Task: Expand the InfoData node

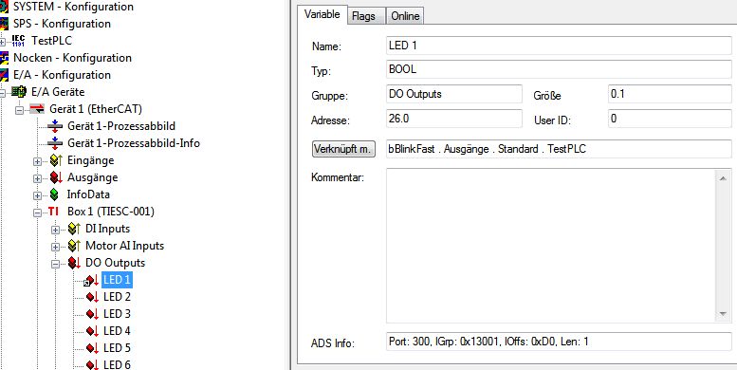Action: tap(37, 195)
